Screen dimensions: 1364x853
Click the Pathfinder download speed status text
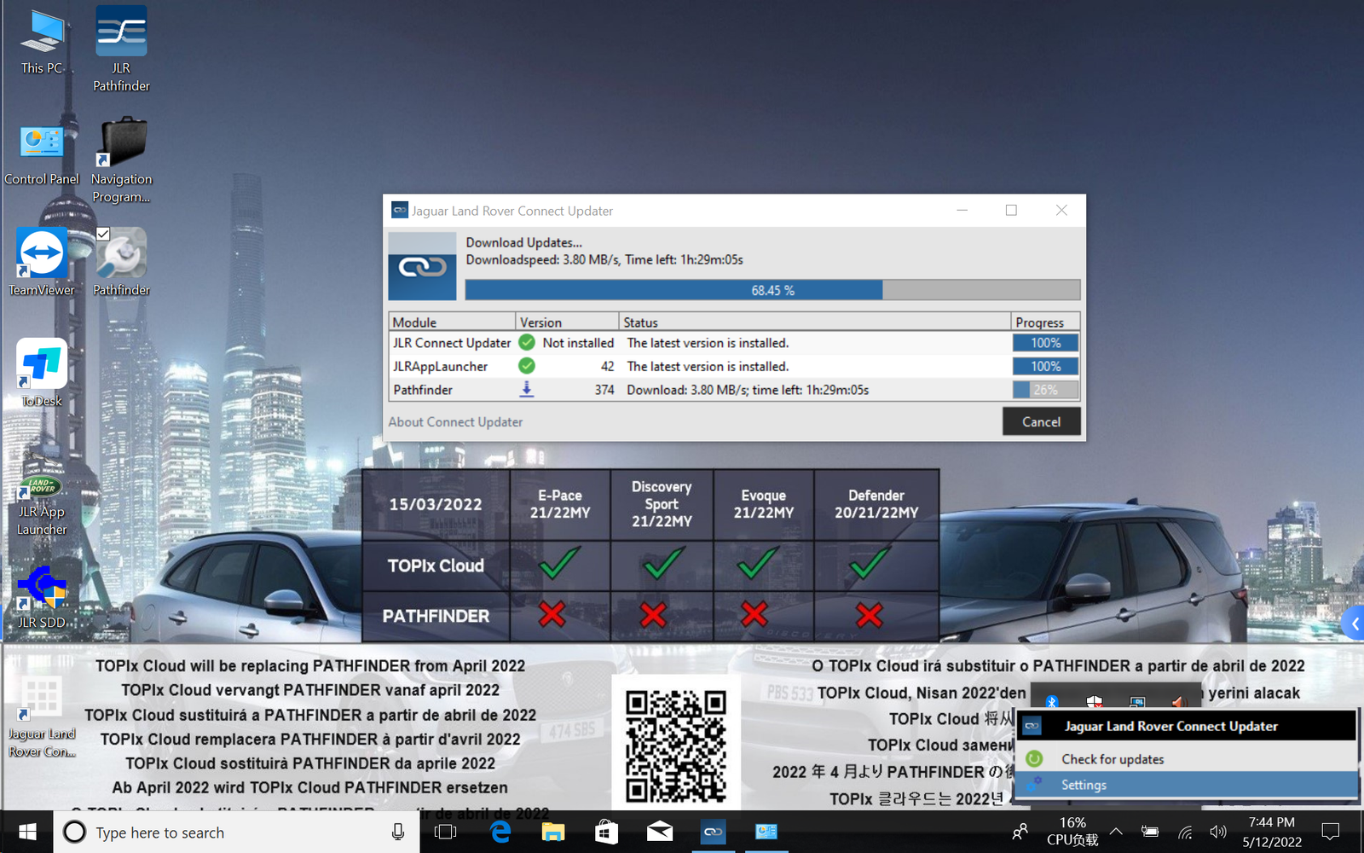coord(748,390)
